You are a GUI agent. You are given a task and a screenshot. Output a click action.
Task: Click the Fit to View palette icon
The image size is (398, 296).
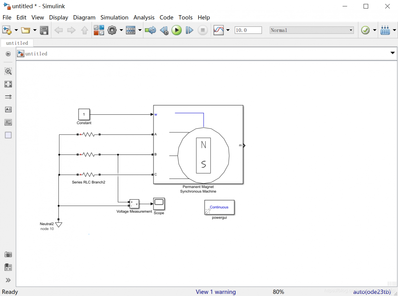[8, 84]
